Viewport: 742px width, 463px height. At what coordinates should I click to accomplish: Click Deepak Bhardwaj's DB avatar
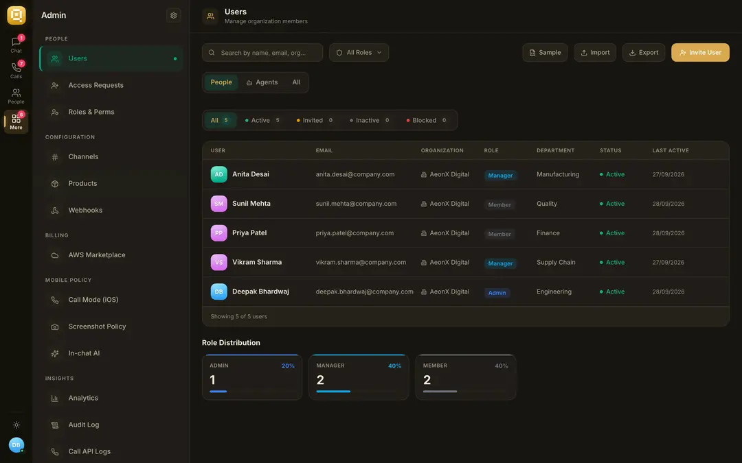point(218,292)
